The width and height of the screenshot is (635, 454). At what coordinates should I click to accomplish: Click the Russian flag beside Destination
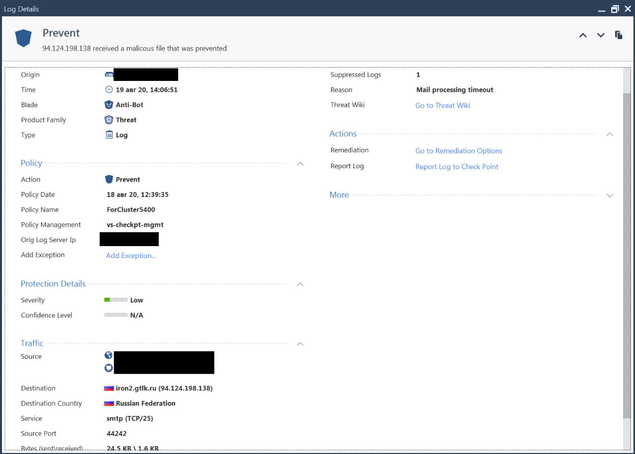pos(109,388)
